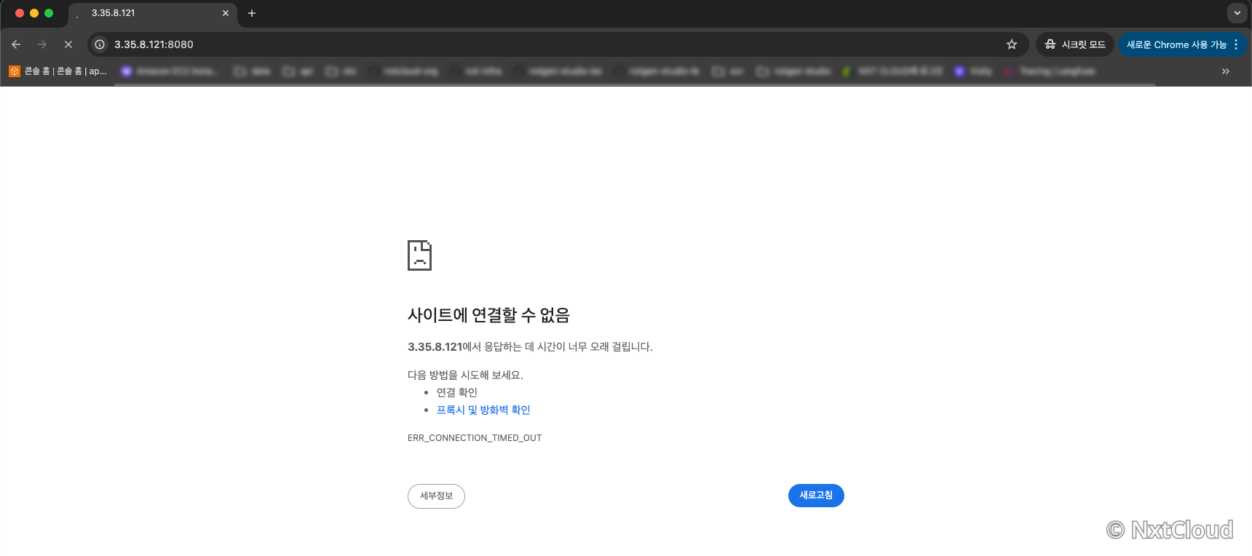Show hidden bookmarks via the overflow chevron
Screen dimensions: 1252x556
pos(1226,71)
